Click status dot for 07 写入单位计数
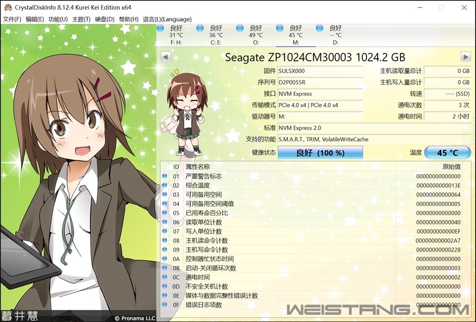The height and width of the screenshot is (322, 476). 164,231
